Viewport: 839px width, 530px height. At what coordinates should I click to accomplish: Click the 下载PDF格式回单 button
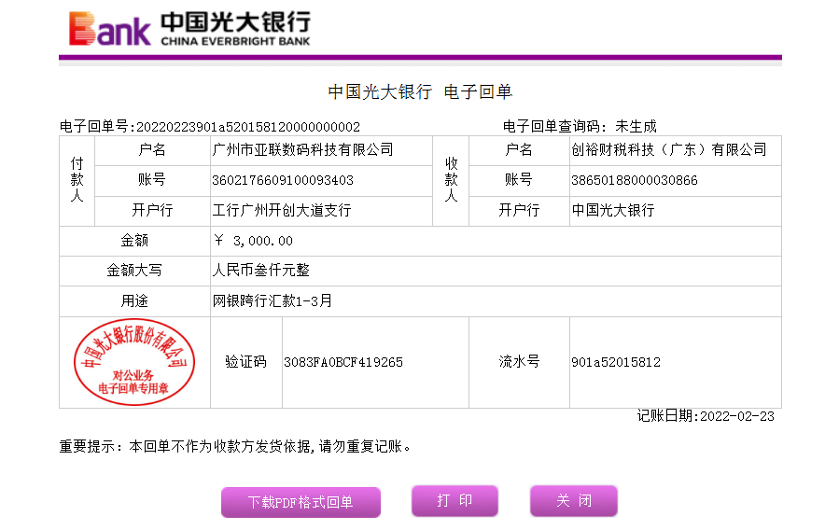point(301,502)
